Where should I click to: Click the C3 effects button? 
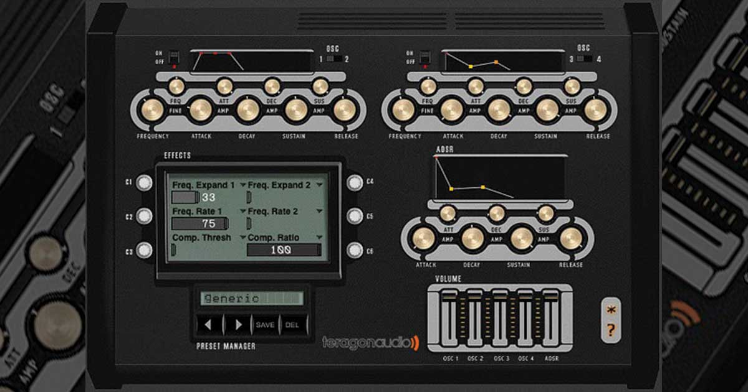[145, 250]
